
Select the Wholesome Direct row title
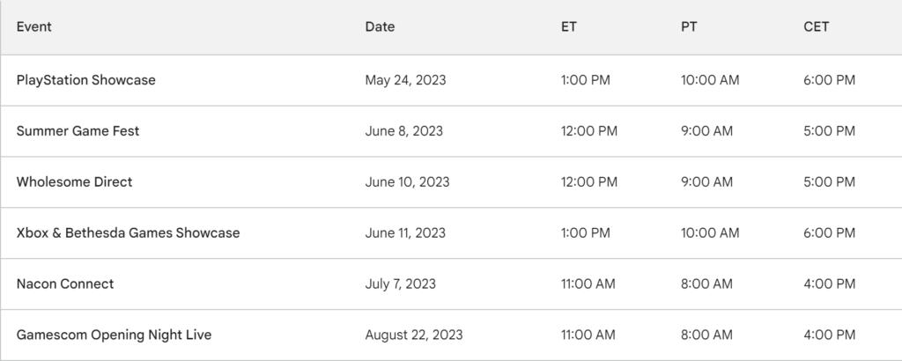pos(74,182)
